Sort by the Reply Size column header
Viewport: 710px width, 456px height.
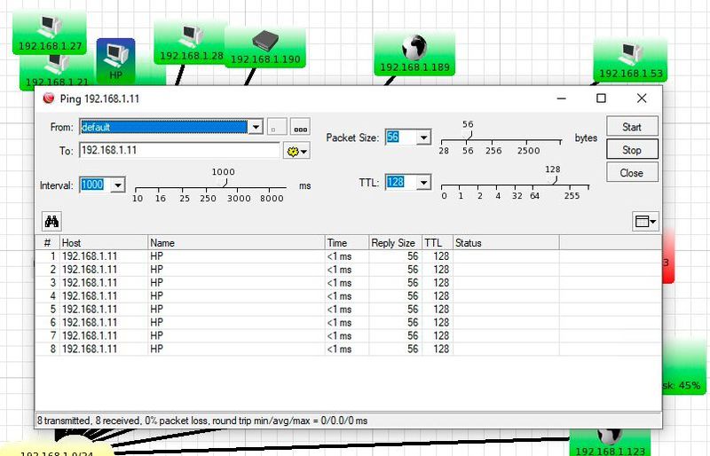pos(395,243)
